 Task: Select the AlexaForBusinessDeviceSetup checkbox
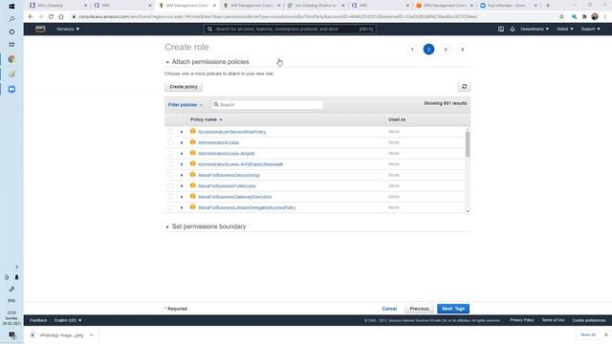(170, 175)
